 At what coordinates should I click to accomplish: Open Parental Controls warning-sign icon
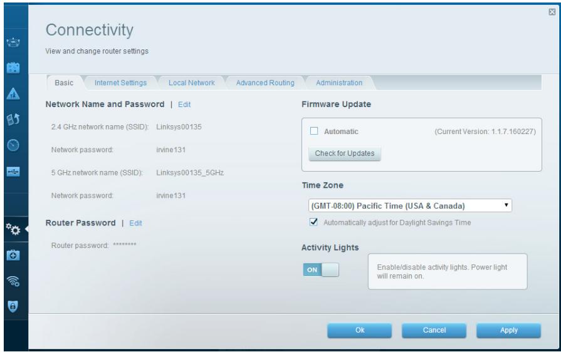(13, 93)
